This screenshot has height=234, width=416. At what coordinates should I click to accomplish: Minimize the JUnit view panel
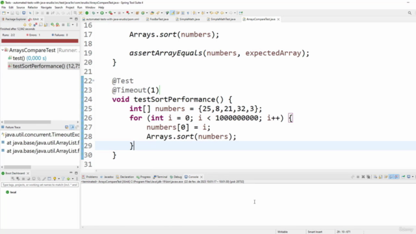pyautogui.click(x=71, y=19)
